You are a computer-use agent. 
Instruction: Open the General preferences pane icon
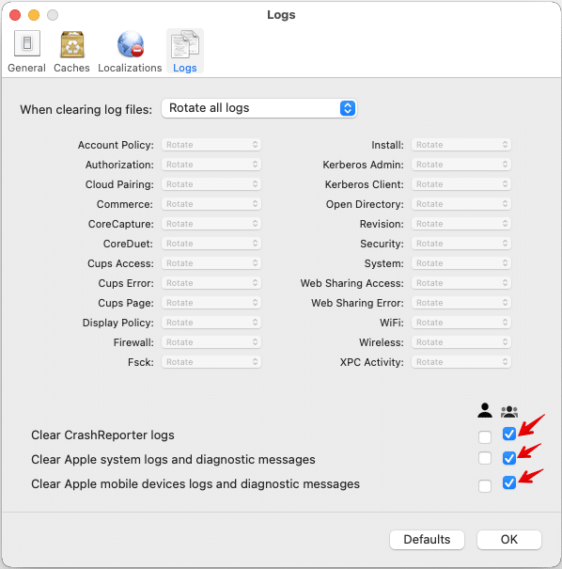click(27, 43)
